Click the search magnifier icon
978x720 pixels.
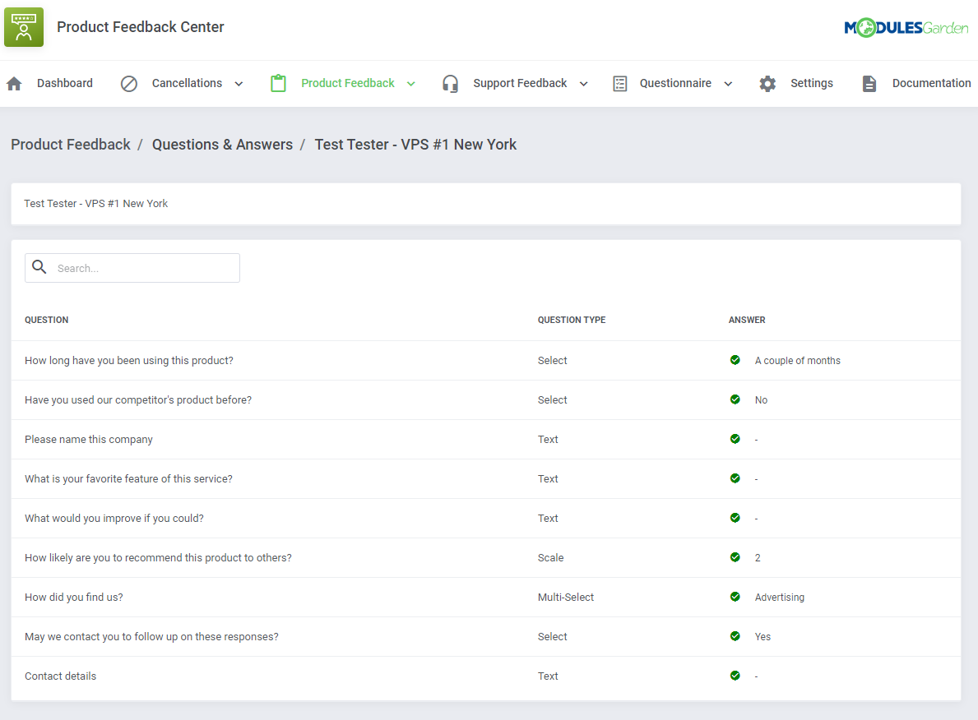pos(39,267)
